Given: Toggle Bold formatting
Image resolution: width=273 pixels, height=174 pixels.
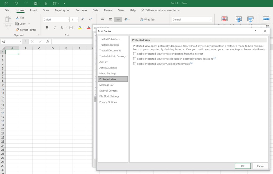Looking at the screenshot, I should [x=47, y=27].
